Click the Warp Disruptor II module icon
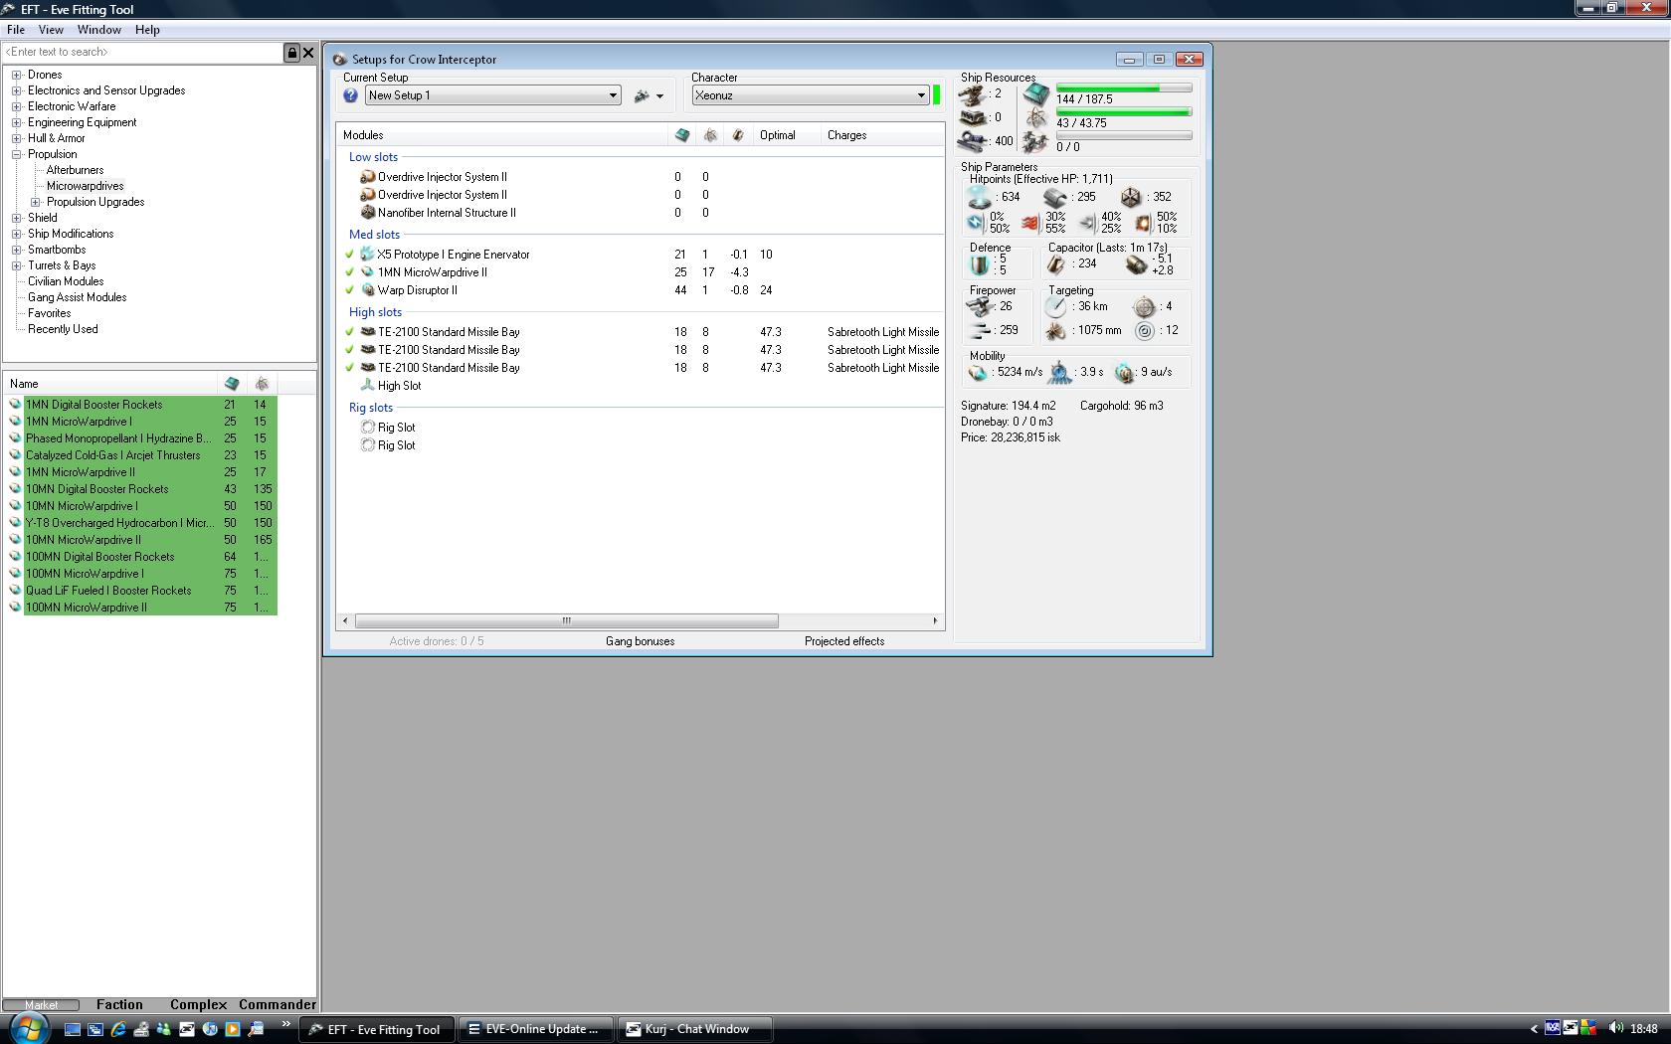Viewport: 1671px width, 1044px height. click(367, 290)
